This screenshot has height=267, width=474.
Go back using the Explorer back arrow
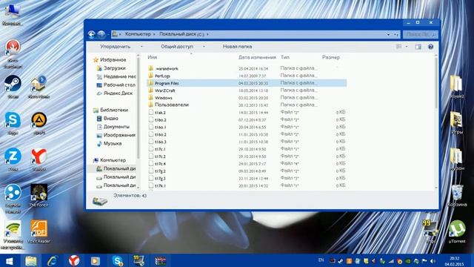tap(92, 35)
